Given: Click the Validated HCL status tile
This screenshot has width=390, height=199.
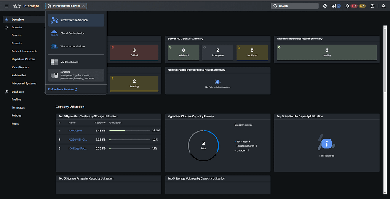Looking at the screenshot, I should coord(183,52).
